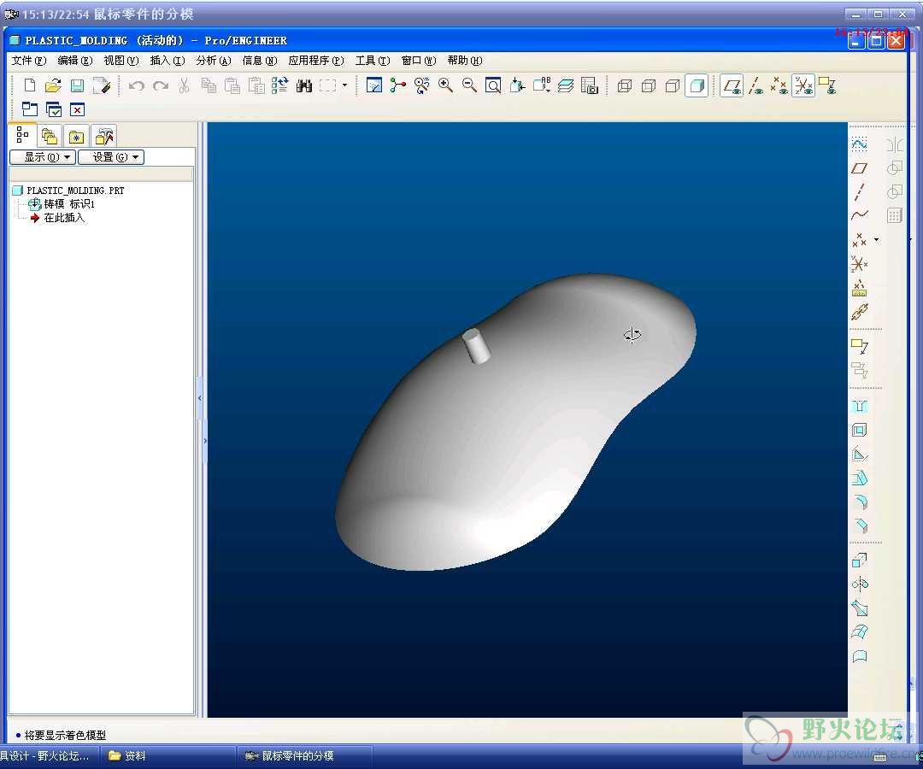
Task: Open the 文件 menu
Action: tap(28, 61)
